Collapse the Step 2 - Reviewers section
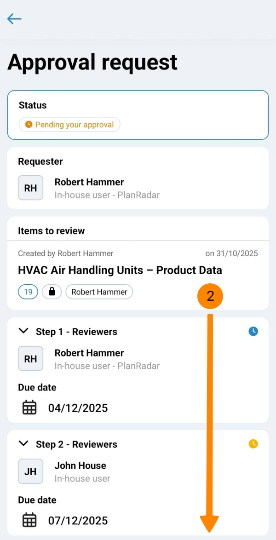Viewport: 276px width, 540px height. (x=23, y=444)
